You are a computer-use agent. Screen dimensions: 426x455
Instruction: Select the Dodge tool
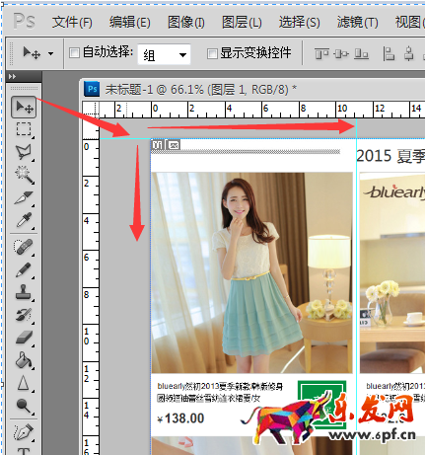(x=24, y=406)
